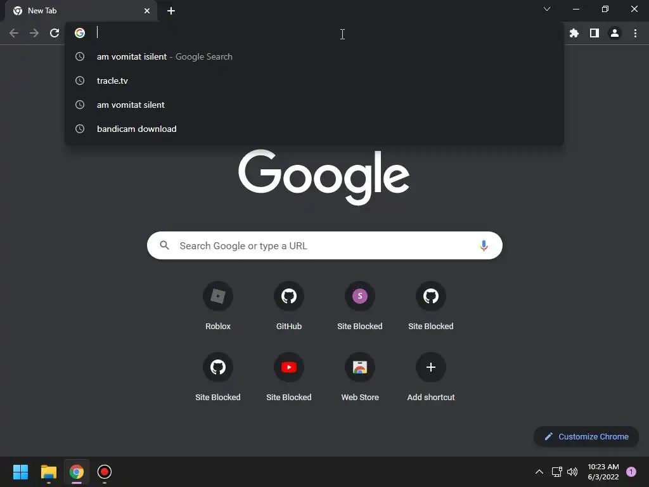Open the Windows Start menu
The image size is (649, 487).
(x=20, y=472)
